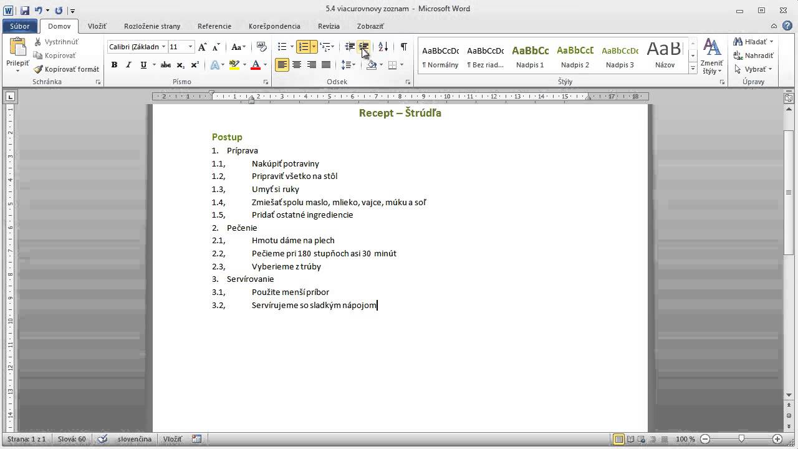Switch to the Korešpondencia tab
This screenshot has width=798, height=449.
[274, 26]
